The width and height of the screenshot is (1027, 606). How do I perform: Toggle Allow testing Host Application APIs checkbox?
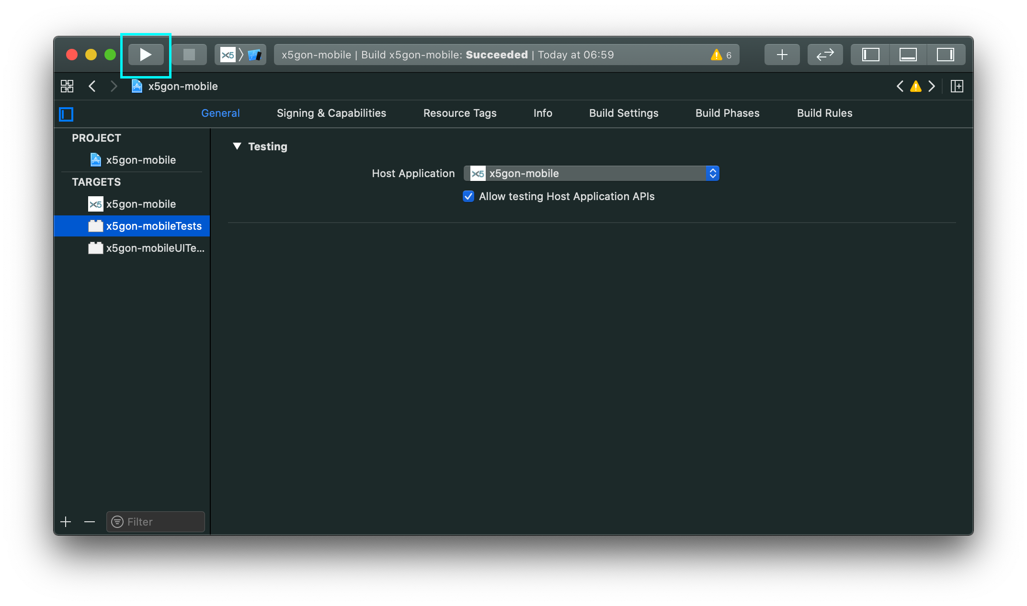coord(468,195)
